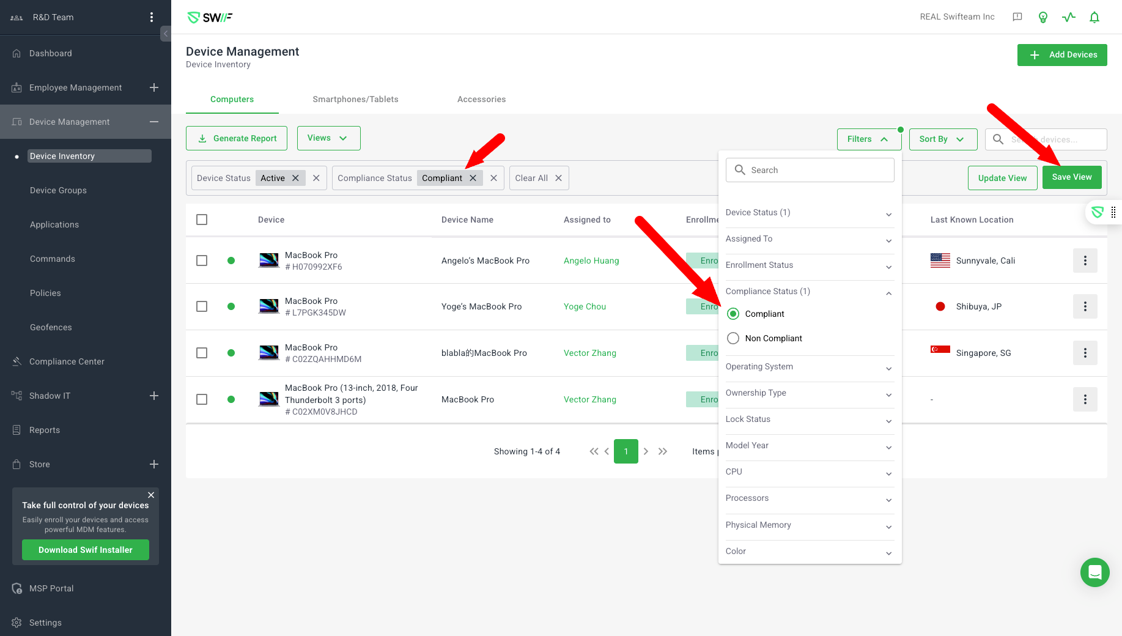Collapse the sidebar with the arrow handle
This screenshot has width=1122, height=636.
(x=166, y=34)
